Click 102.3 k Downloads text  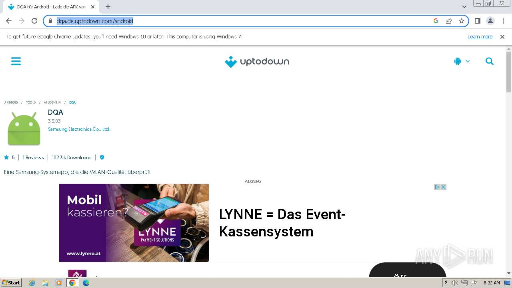click(72, 158)
